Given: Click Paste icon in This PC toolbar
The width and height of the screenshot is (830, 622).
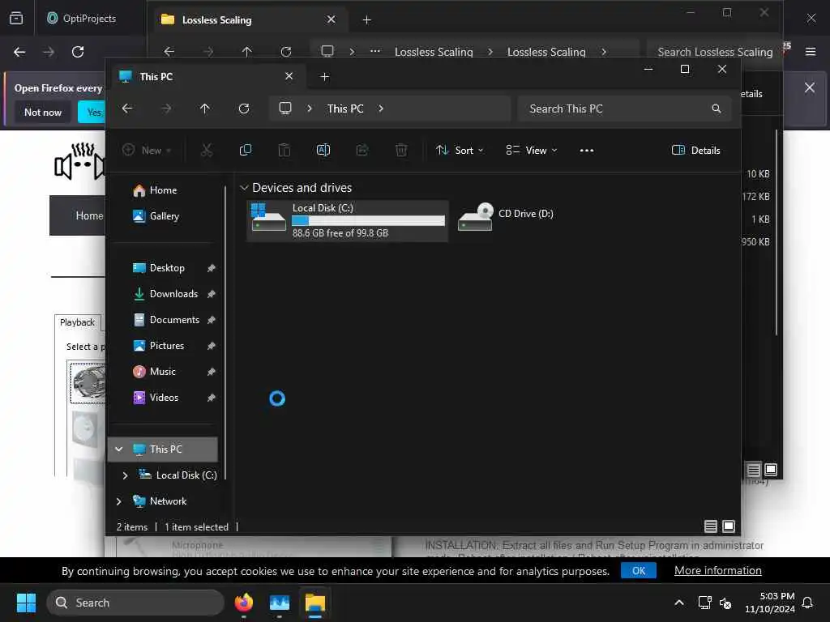Looking at the screenshot, I should click(285, 150).
